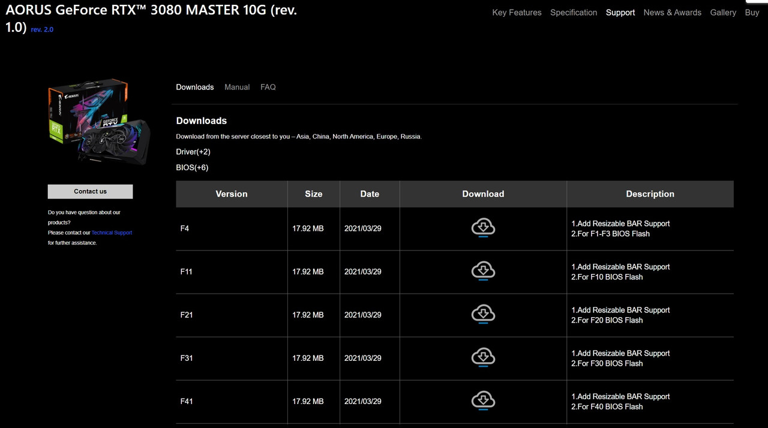Click the server location download note
Image resolution: width=768 pixels, height=428 pixels.
click(x=299, y=137)
